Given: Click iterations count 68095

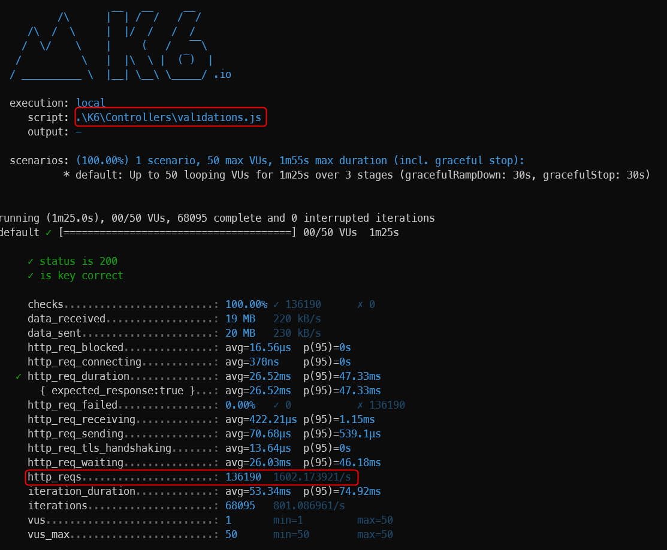Looking at the screenshot, I should pos(240,506).
